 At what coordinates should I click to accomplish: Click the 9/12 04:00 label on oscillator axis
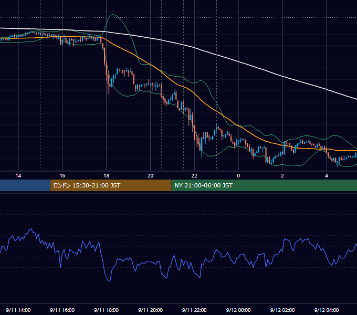pos(327,310)
